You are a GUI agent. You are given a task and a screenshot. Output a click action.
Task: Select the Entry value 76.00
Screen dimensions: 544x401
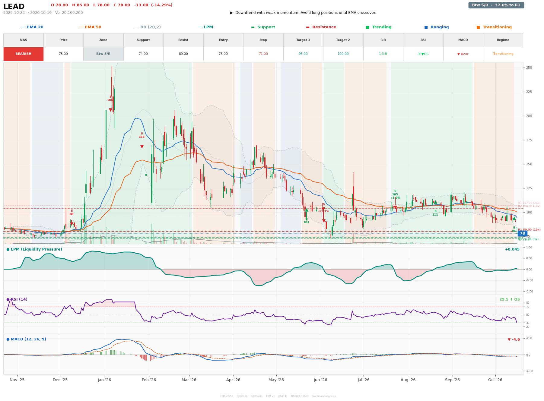pos(223,54)
